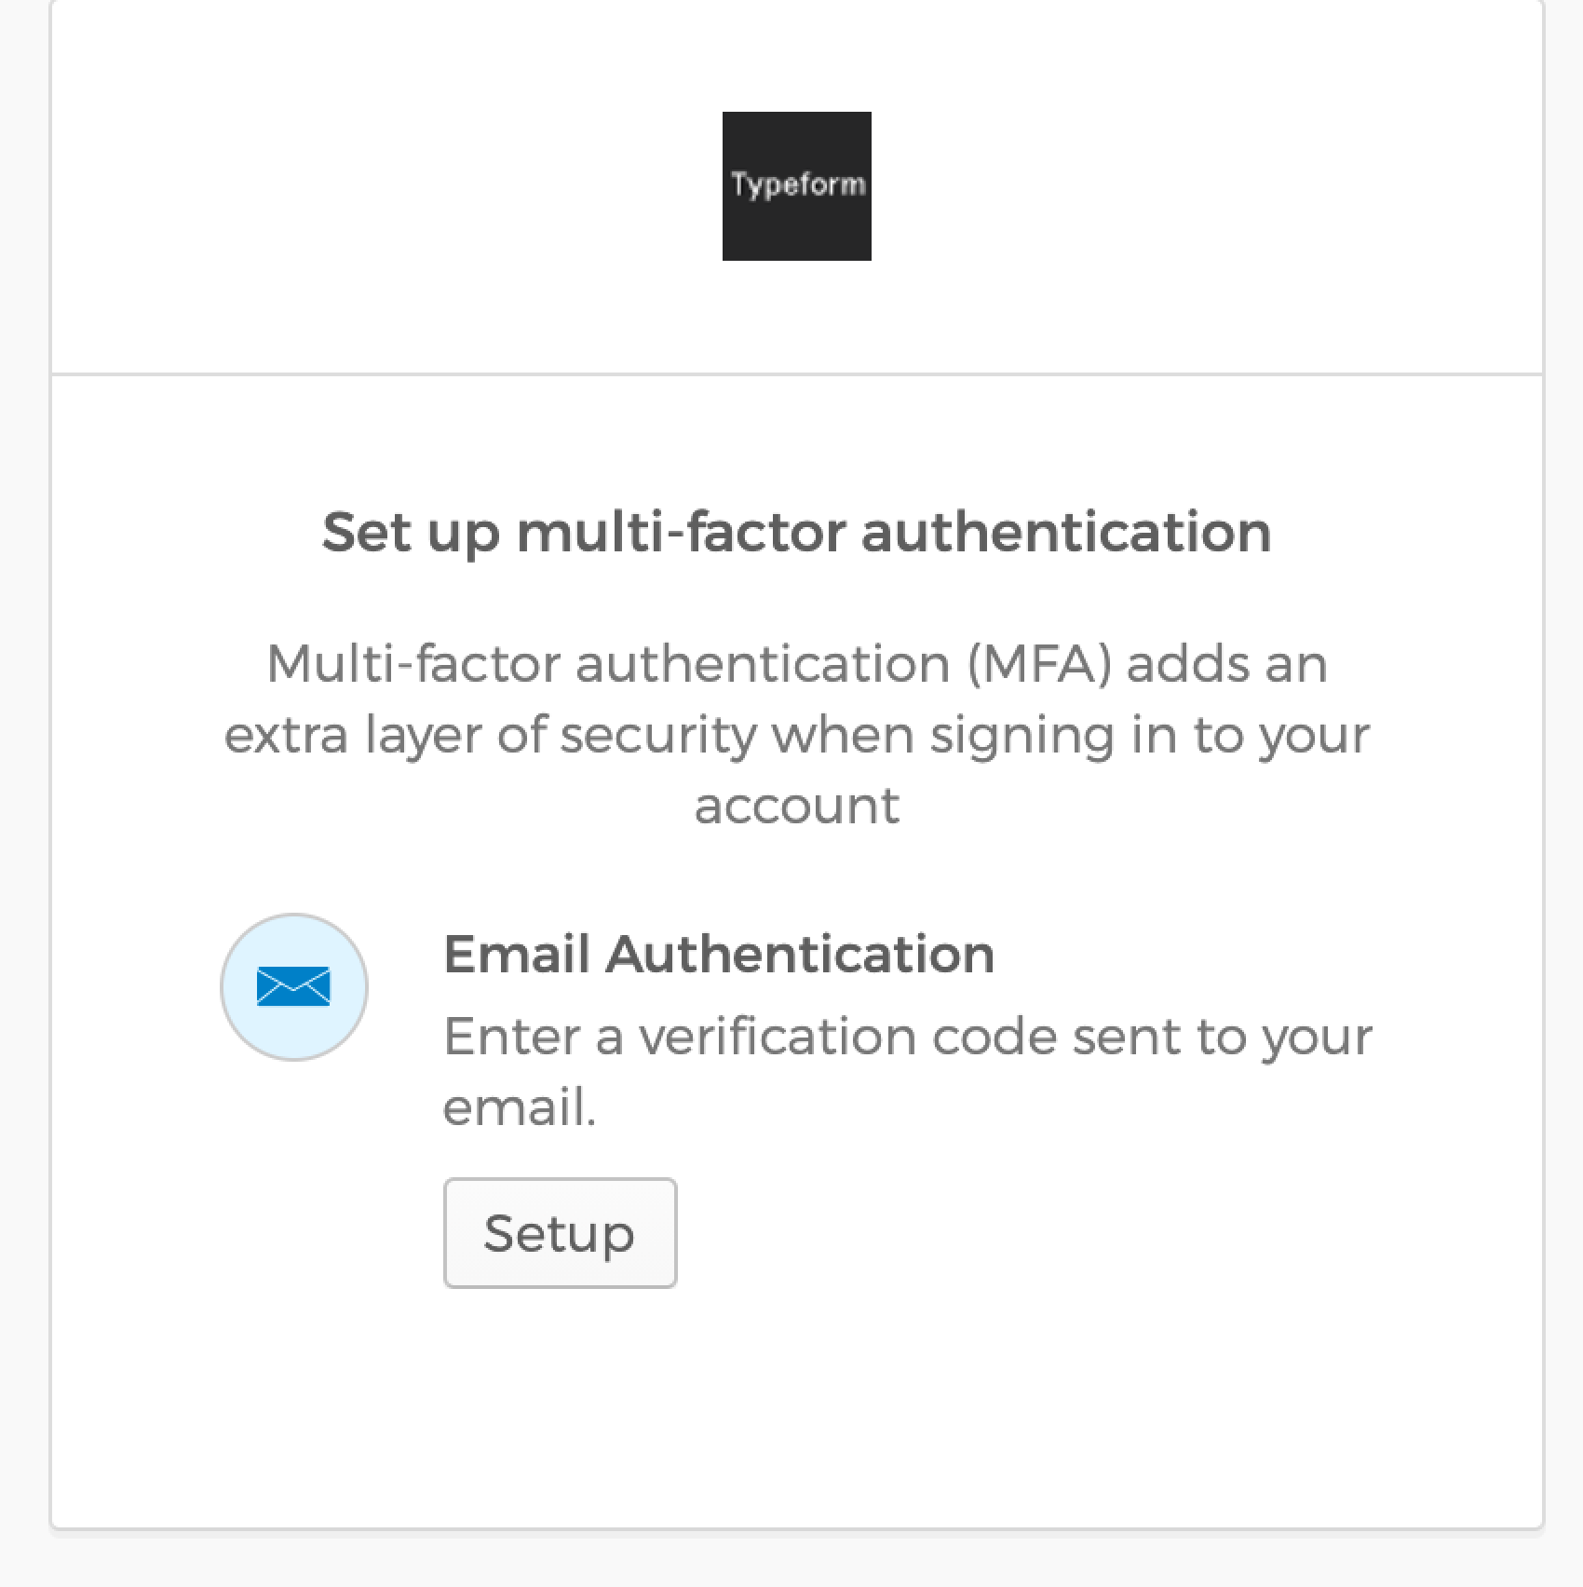Click the Setup button for Email Authentication
Viewport: 1583px width, 1587px height.
[x=560, y=1233]
